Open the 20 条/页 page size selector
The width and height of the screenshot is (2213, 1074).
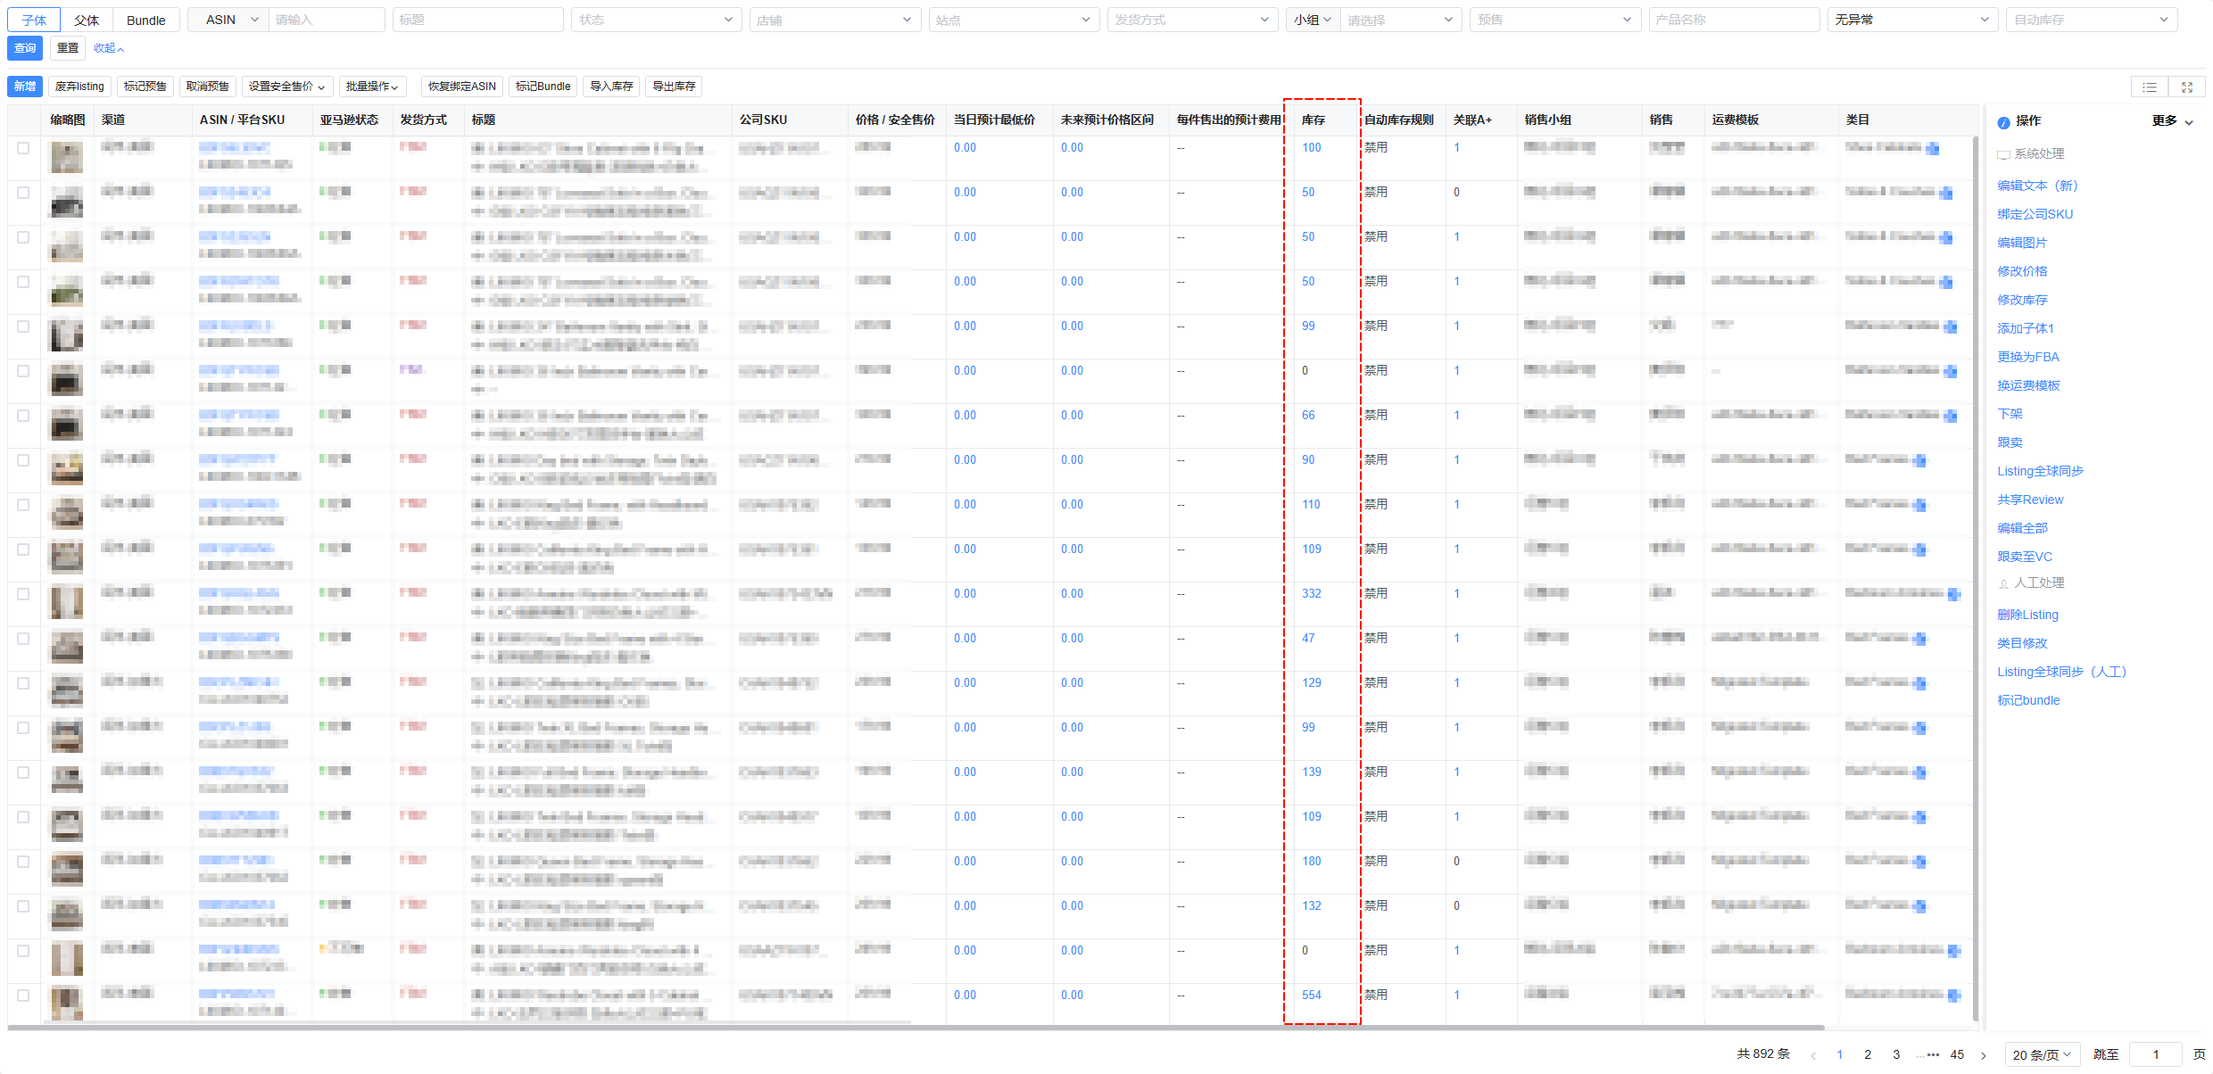point(2042,1054)
